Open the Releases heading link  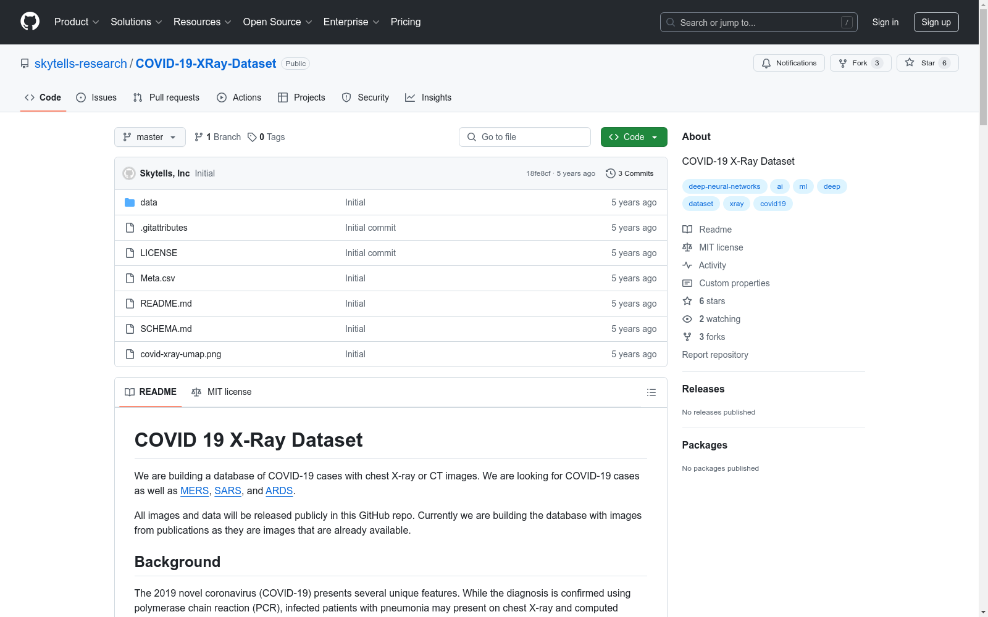(703, 389)
